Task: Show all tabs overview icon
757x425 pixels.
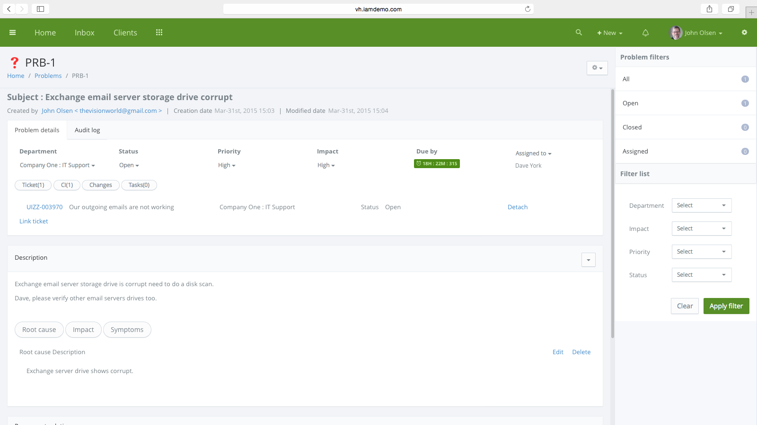Action: (731, 9)
